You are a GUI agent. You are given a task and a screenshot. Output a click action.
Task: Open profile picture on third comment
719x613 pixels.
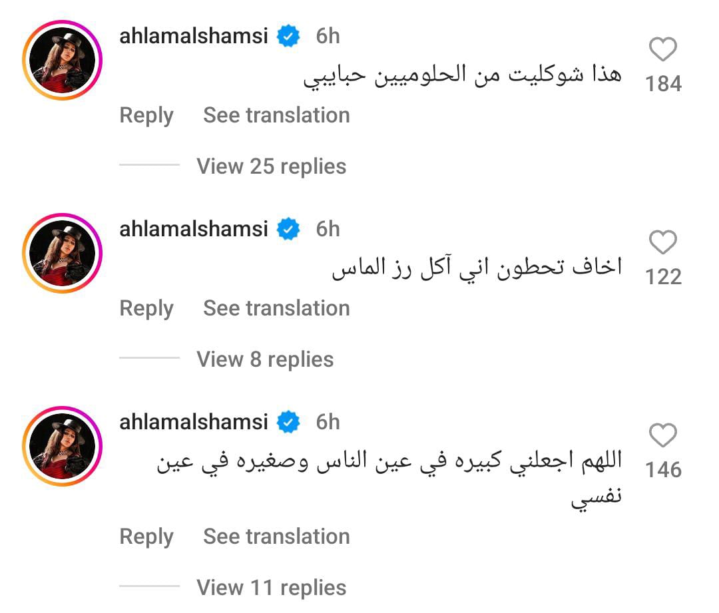pyautogui.click(x=62, y=446)
